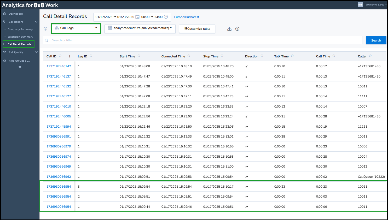Open Call ID 1737192446142 link
The image size is (388, 220).
click(x=59, y=66)
